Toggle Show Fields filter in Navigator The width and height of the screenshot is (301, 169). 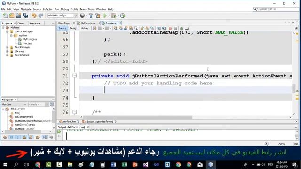pyautogui.click(x=11, y=137)
